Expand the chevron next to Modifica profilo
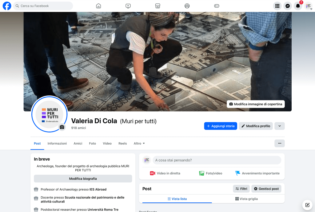 tap(279, 126)
